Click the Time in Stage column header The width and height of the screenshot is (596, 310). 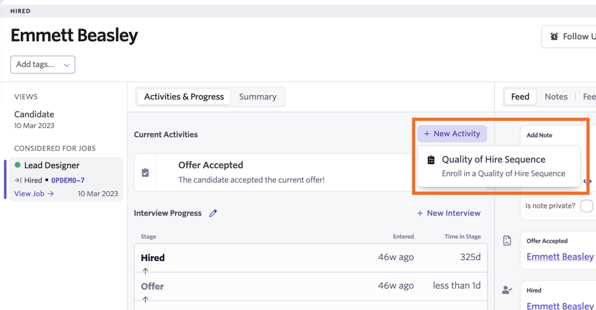coord(463,236)
